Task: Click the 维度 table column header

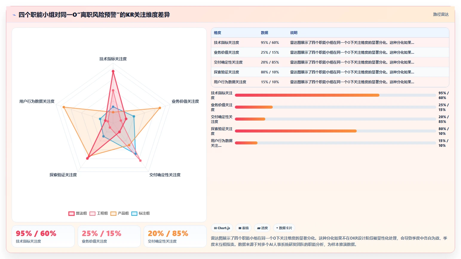Action: pyautogui.click(x=218, y=33)
